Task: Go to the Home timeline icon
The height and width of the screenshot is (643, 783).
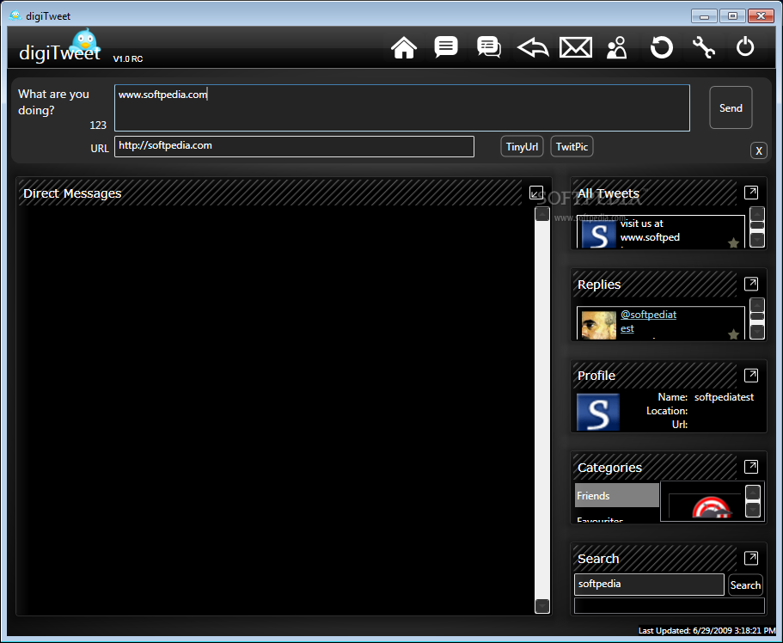Action: click(x=403, y=48)
